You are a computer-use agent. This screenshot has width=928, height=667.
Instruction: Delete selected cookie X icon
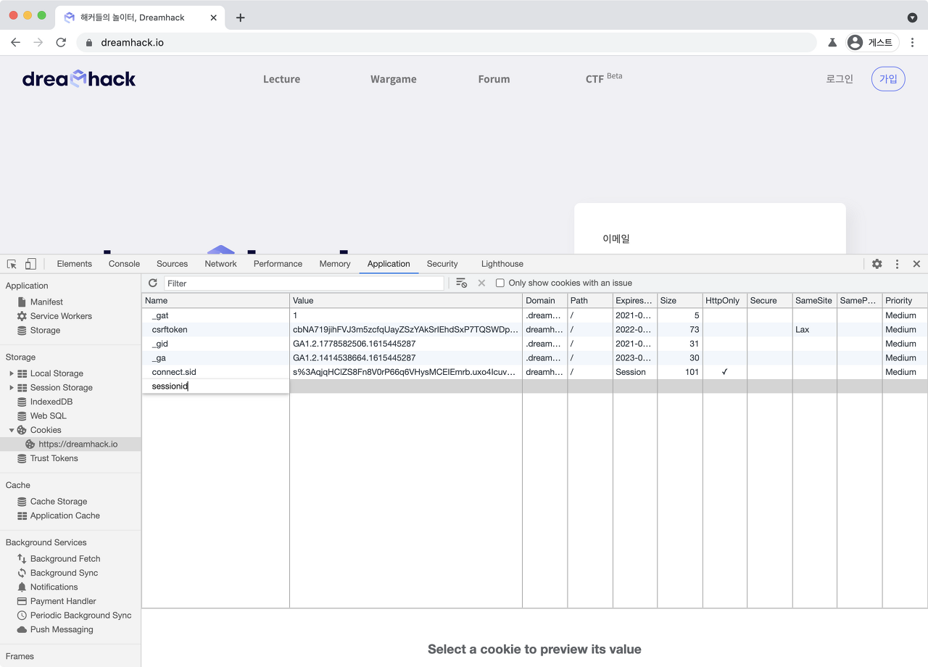point(481,283)
